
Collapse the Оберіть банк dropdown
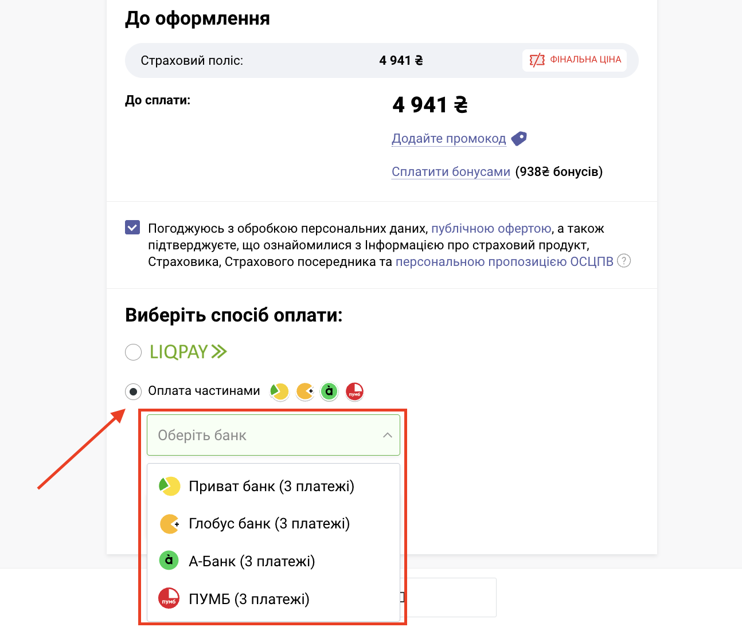pos(274,435)
